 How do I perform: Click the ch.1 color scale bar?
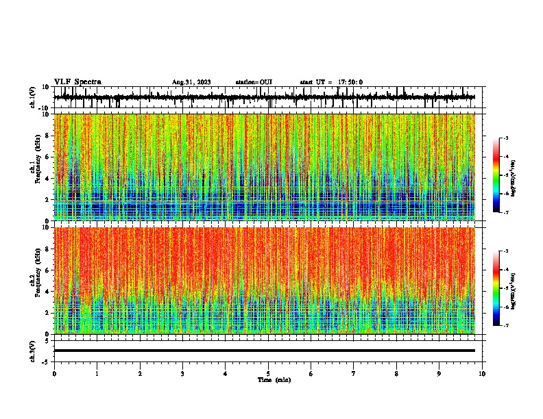(x=496, y=175)
